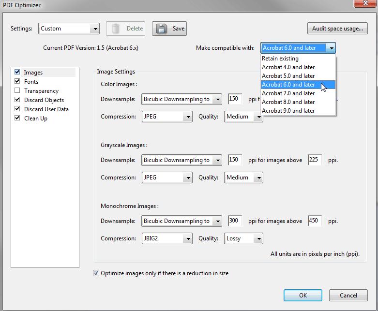The width and height of the screenshot is (378, 311).
Task: Click the Save settings button label
Action: pyautogui.click(x=179, y=29)
